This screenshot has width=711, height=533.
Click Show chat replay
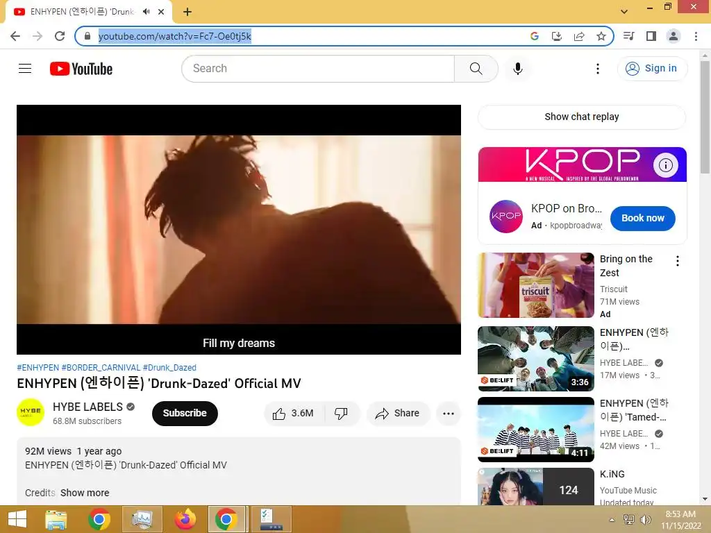(x=582, y=117)
